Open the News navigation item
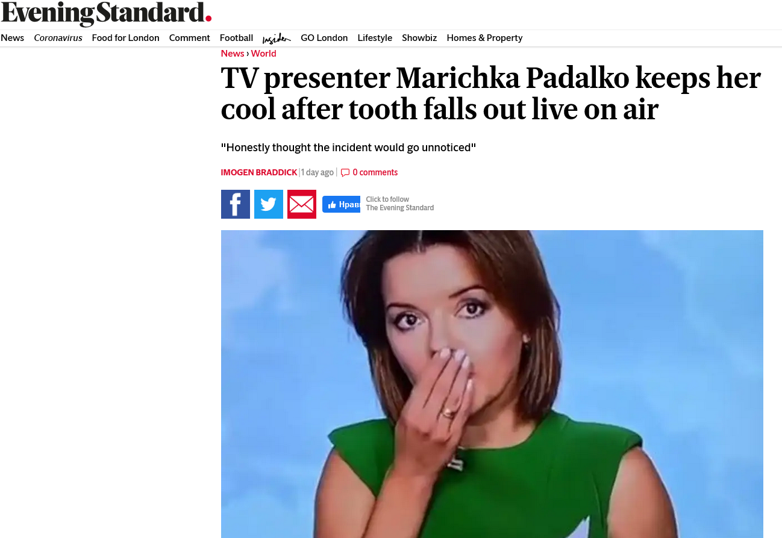The height and width of the screenshot is (538, 782). tap(13, 38)
